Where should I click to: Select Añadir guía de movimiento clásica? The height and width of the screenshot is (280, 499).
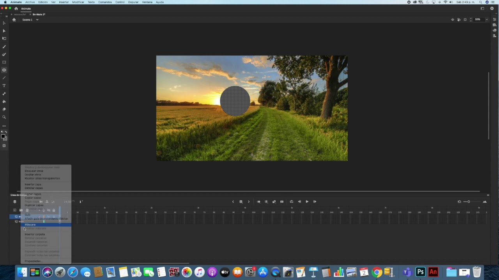tap(46, 219)
